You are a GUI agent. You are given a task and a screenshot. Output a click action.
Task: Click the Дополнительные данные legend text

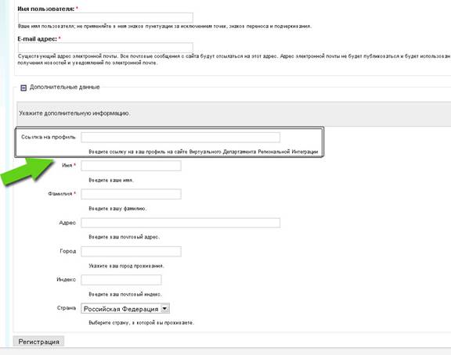click(x=65, y=87)
